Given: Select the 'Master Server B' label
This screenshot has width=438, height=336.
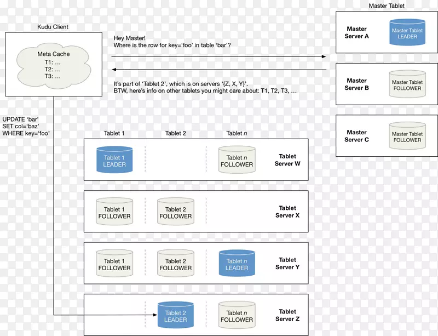Looking at the screenshot, I should tap(357, 84).
